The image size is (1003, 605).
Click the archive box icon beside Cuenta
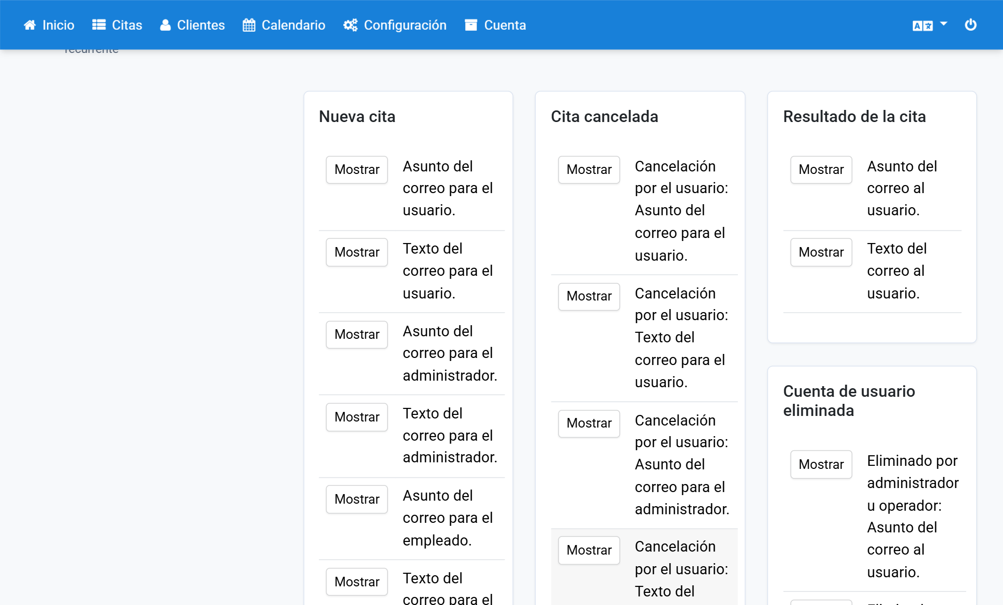[471, 25]
